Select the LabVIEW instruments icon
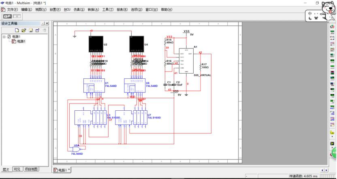Viewport: 337px width, 179px height. tap(332, 143)
